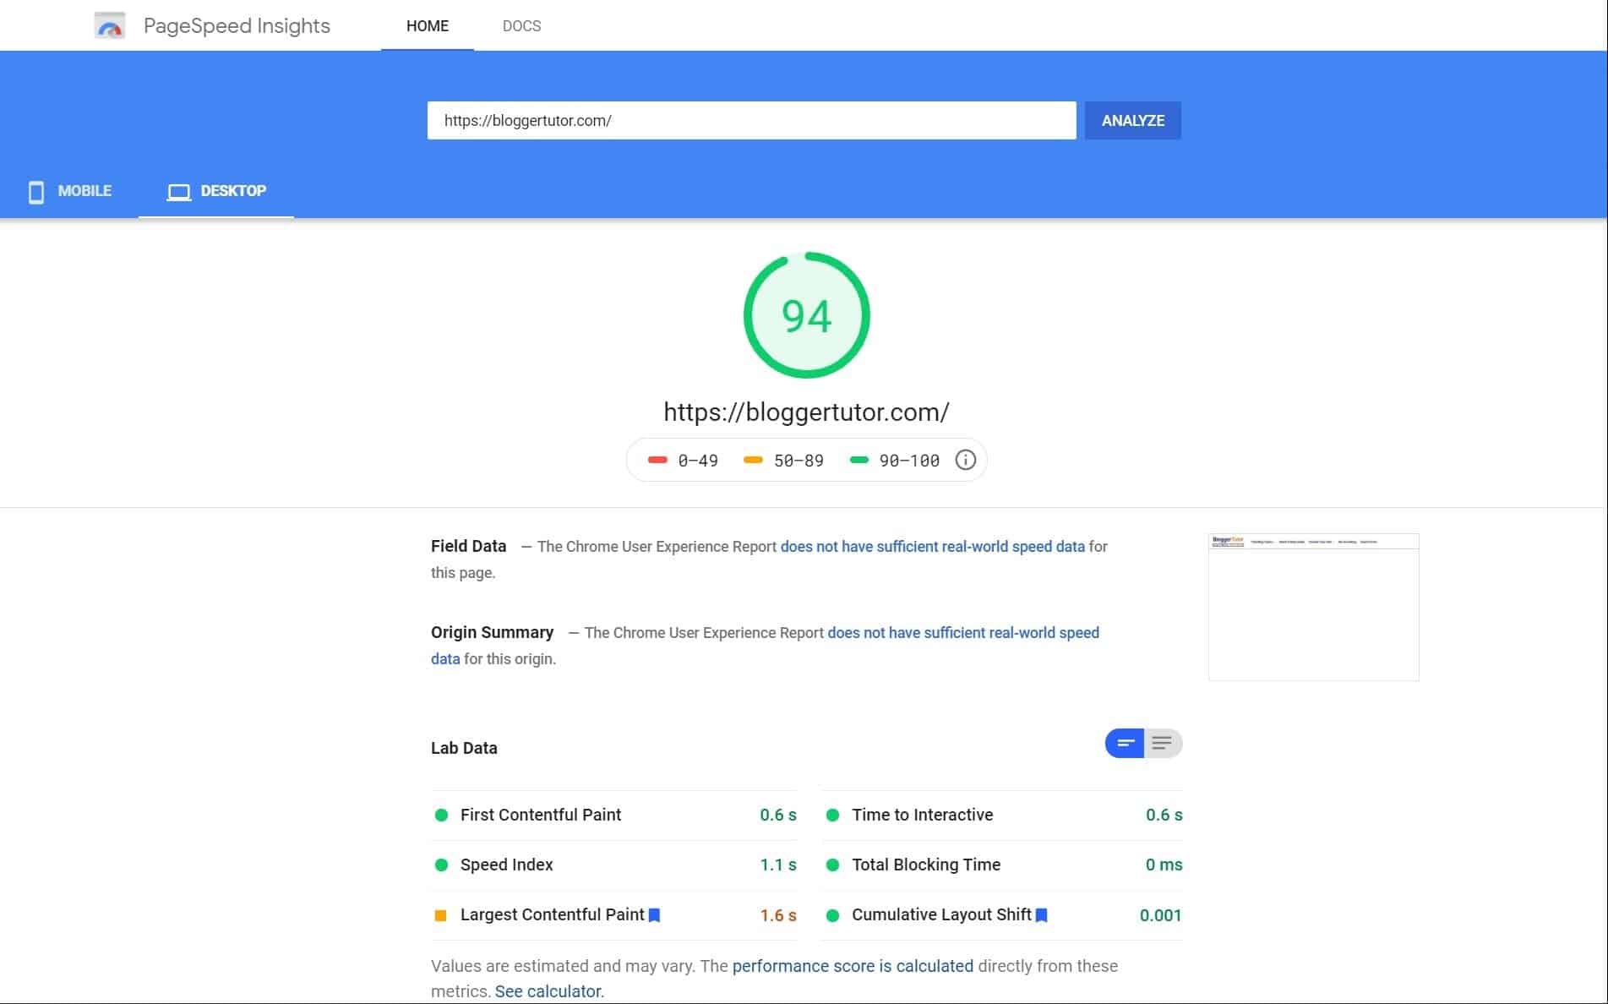Click the green 90–100 legend swatch
This screenshot has height=1004, width=1608.
pyautogui.click(x=859, y=460)
